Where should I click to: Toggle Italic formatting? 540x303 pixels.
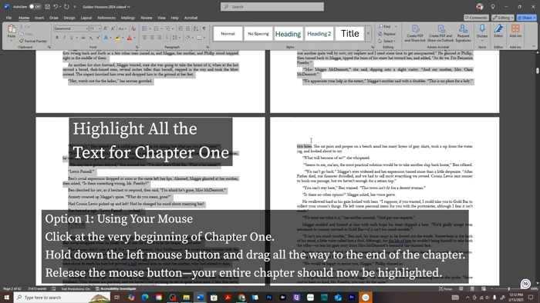64,38
